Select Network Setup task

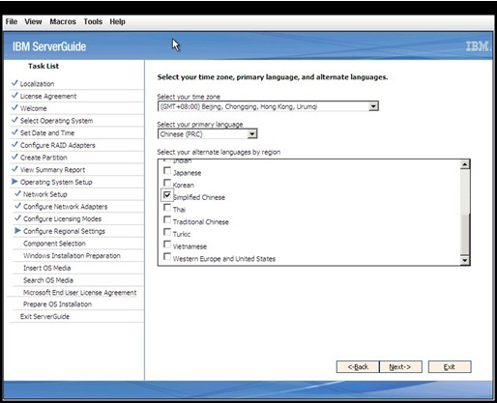(45, 194)
